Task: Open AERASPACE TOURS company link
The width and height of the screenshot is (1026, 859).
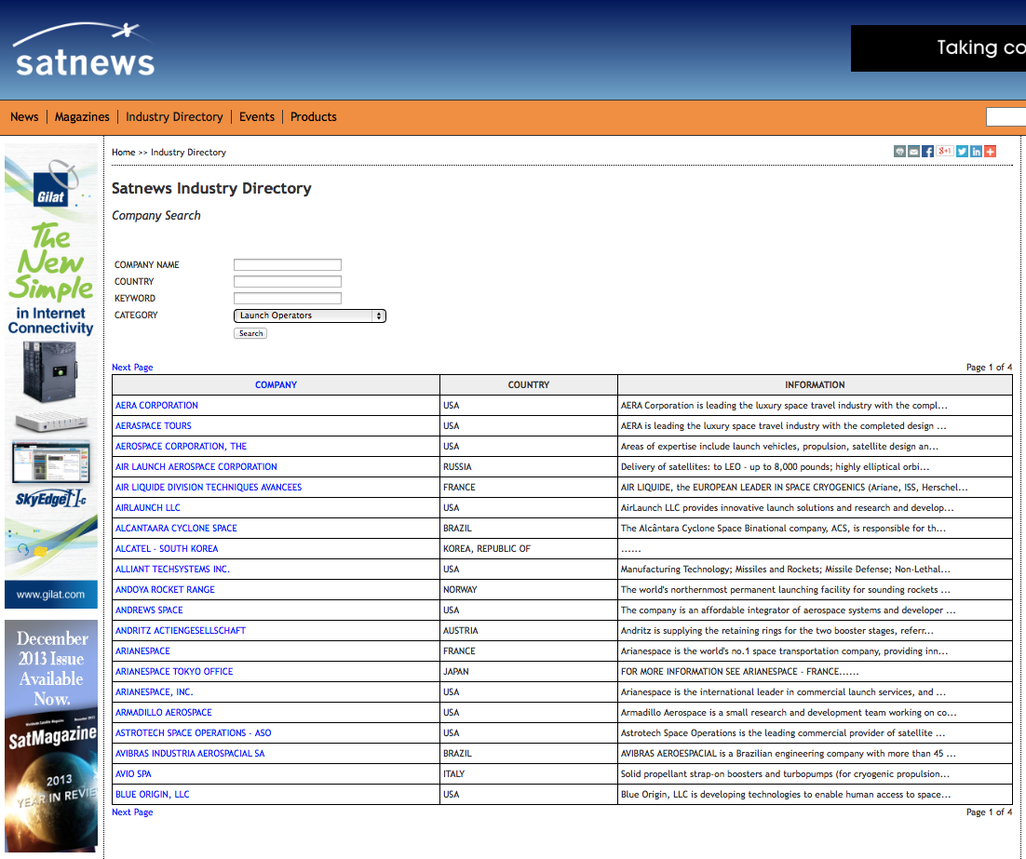Action: pyautogui.click(x=153, y=426)
